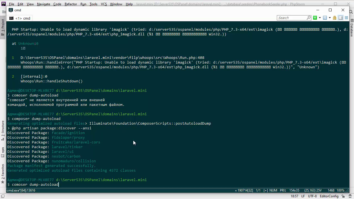Screen dimensions: 354x199
Task: Click the 100% zoom status indicator
Action: pos(340,190)
